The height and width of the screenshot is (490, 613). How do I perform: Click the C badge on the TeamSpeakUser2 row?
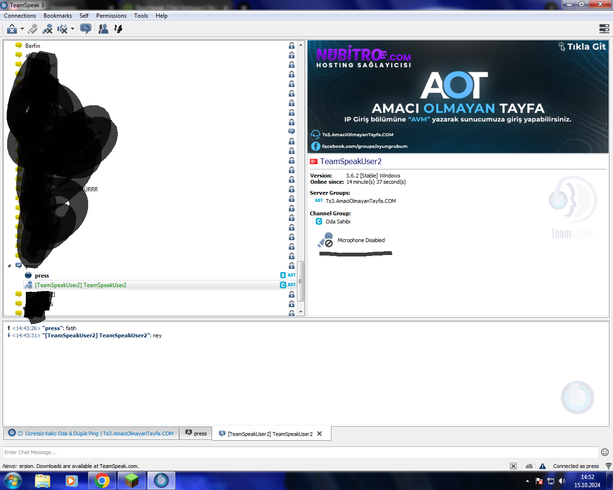[283, 285]
